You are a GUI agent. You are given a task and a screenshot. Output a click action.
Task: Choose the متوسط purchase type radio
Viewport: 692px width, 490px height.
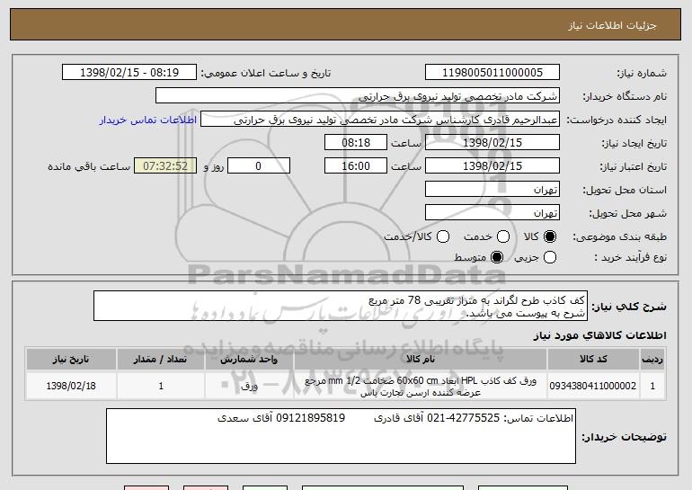497,257
